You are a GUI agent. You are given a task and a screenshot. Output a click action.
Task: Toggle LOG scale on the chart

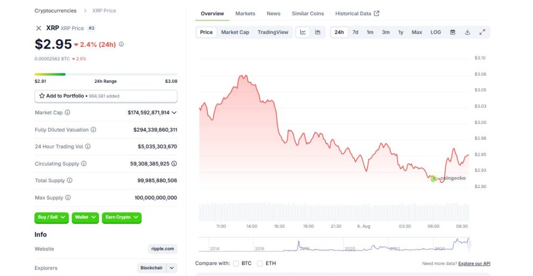tap(436, 32)
